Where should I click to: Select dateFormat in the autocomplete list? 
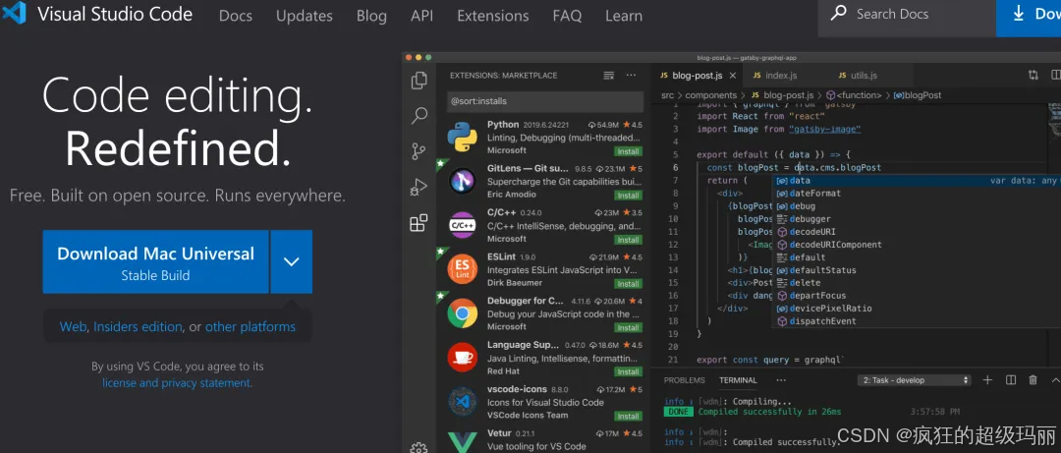(x=815, y=193)
